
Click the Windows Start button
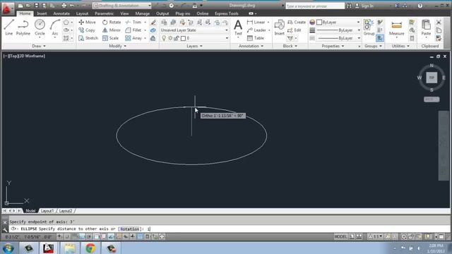(8, 248)
